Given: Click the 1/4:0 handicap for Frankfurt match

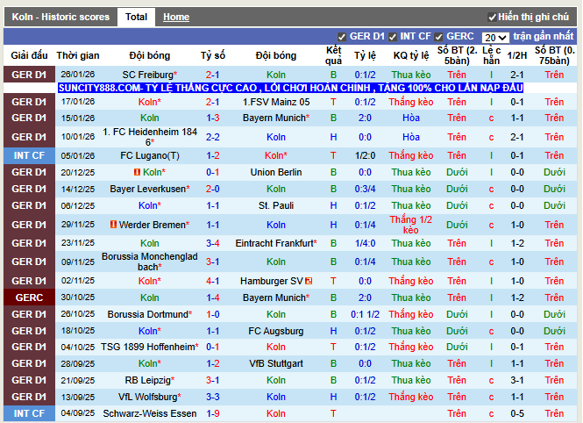Looking at the screenshot, I should pyautogui.click(x=365, y=243).
